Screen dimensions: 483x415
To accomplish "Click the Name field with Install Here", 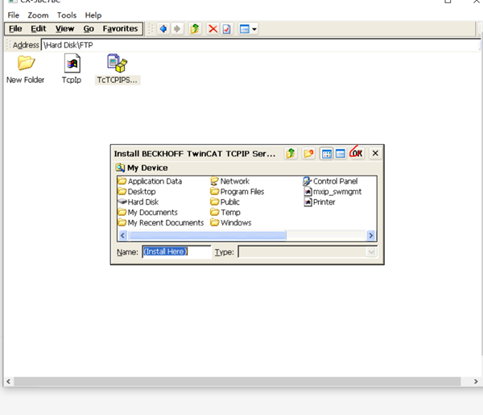I will pos(176,252).
